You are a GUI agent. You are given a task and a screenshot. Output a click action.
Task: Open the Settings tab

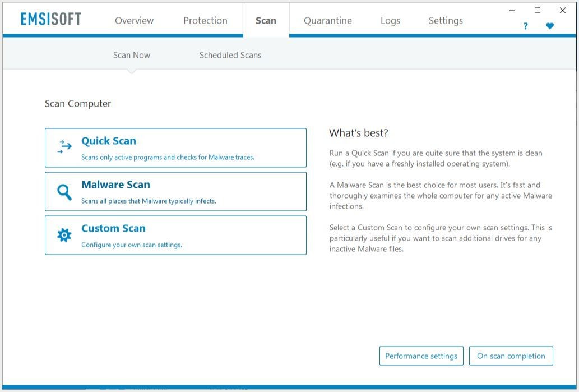446,21
